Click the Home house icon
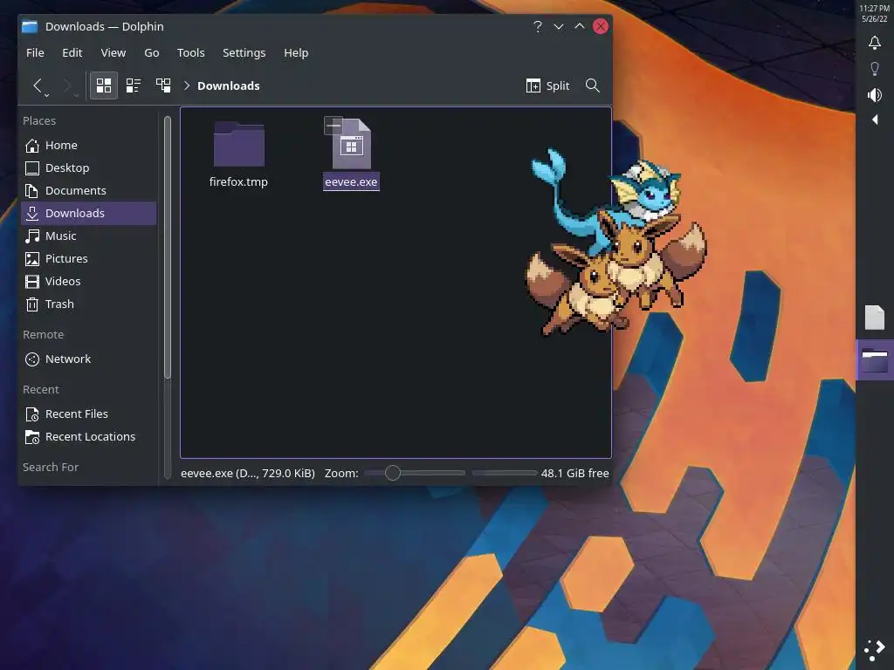894x670 pixels. pos(32,146)
